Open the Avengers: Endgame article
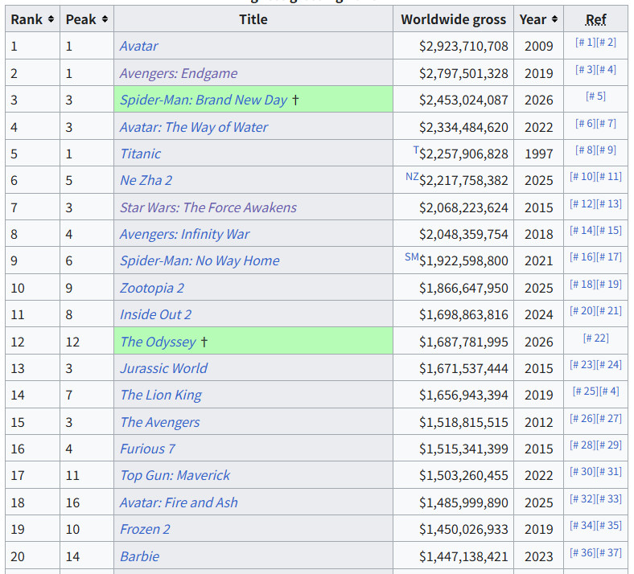634x574 pixels. (179, 73)
